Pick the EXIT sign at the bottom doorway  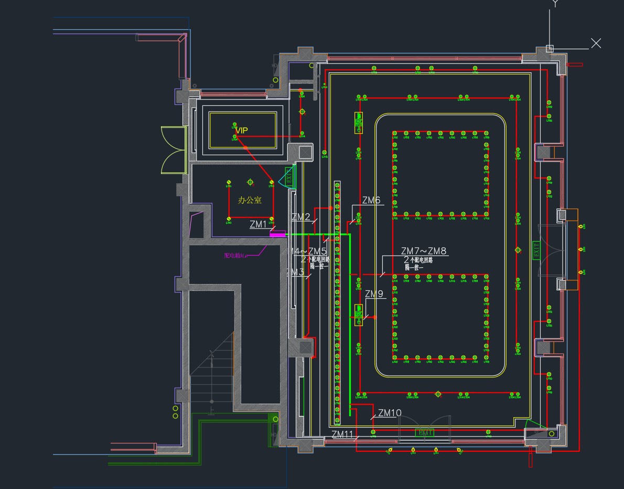coord(425,432)
